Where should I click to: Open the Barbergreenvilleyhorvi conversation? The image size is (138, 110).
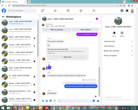pyautogui.click(x=18, y=92)
